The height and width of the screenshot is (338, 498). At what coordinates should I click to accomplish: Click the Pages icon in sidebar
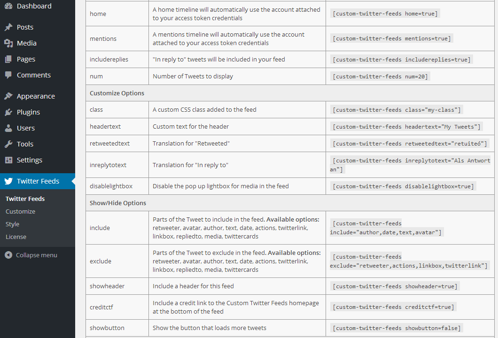coord(8,59)
